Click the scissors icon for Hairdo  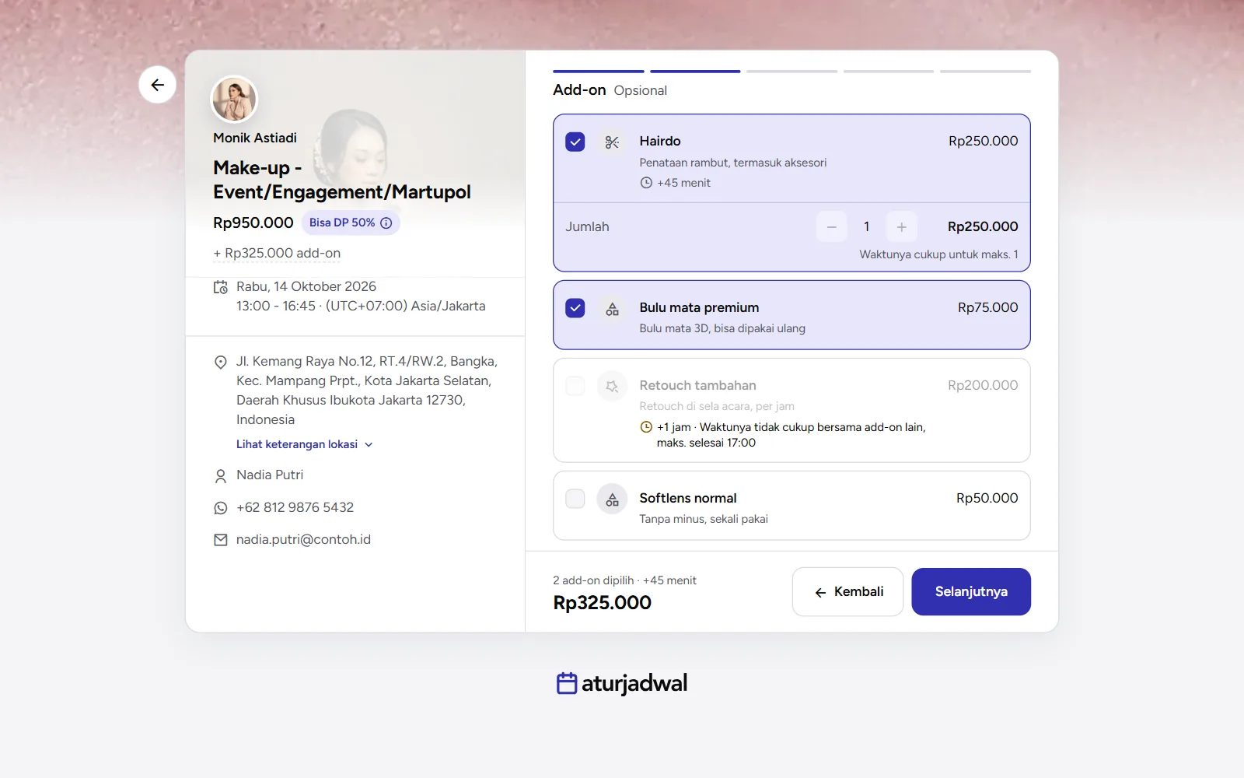pos(612,142)
